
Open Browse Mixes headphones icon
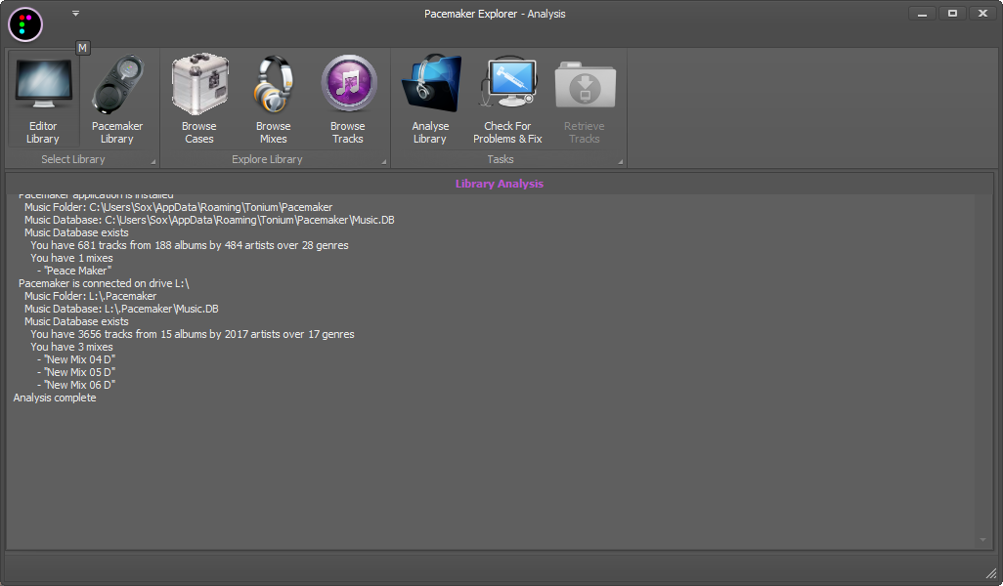[273, 84]
